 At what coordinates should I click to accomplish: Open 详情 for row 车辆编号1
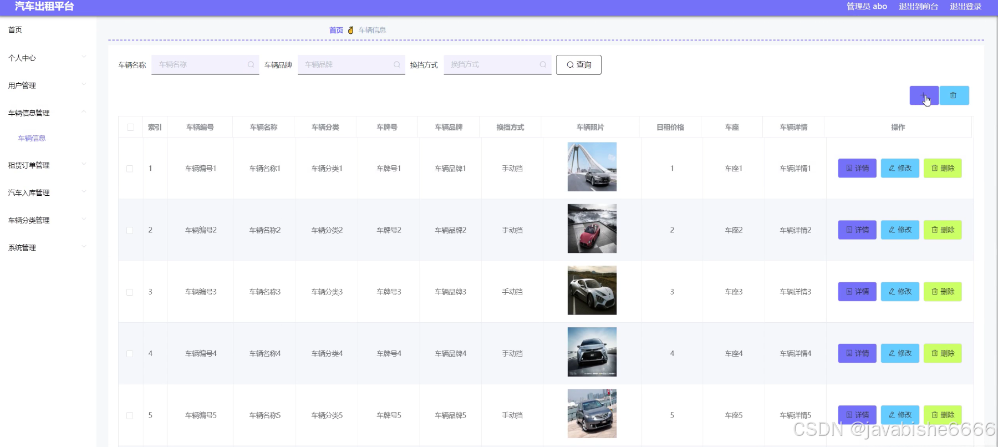[857, 168]
